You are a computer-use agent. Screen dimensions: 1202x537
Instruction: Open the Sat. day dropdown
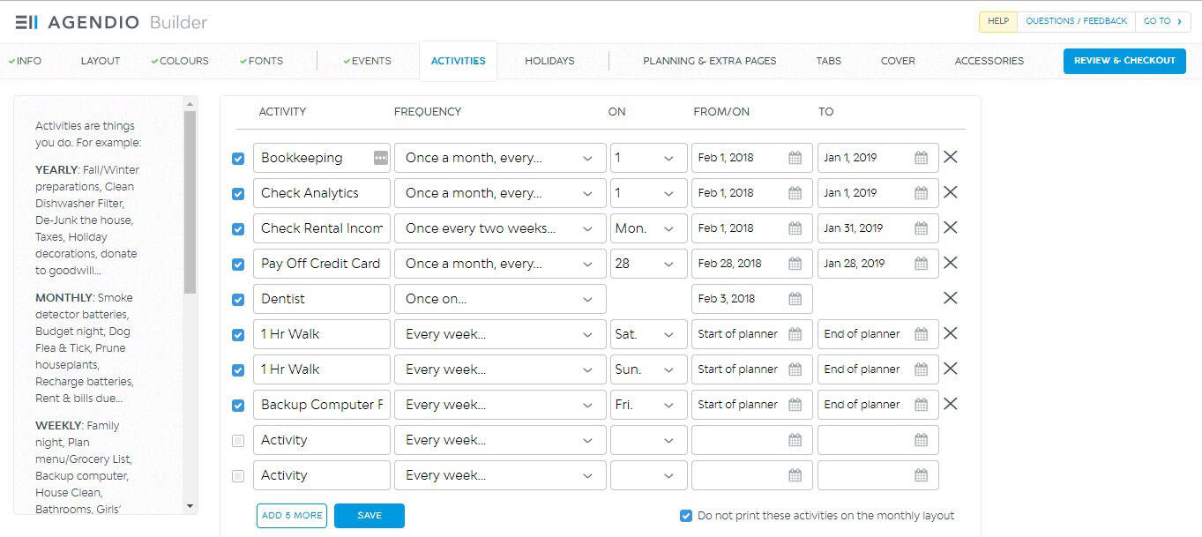pos(648,334)
